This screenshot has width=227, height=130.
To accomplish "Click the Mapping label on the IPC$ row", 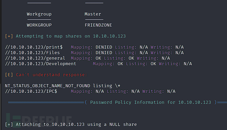I will [x=82, y=91].
